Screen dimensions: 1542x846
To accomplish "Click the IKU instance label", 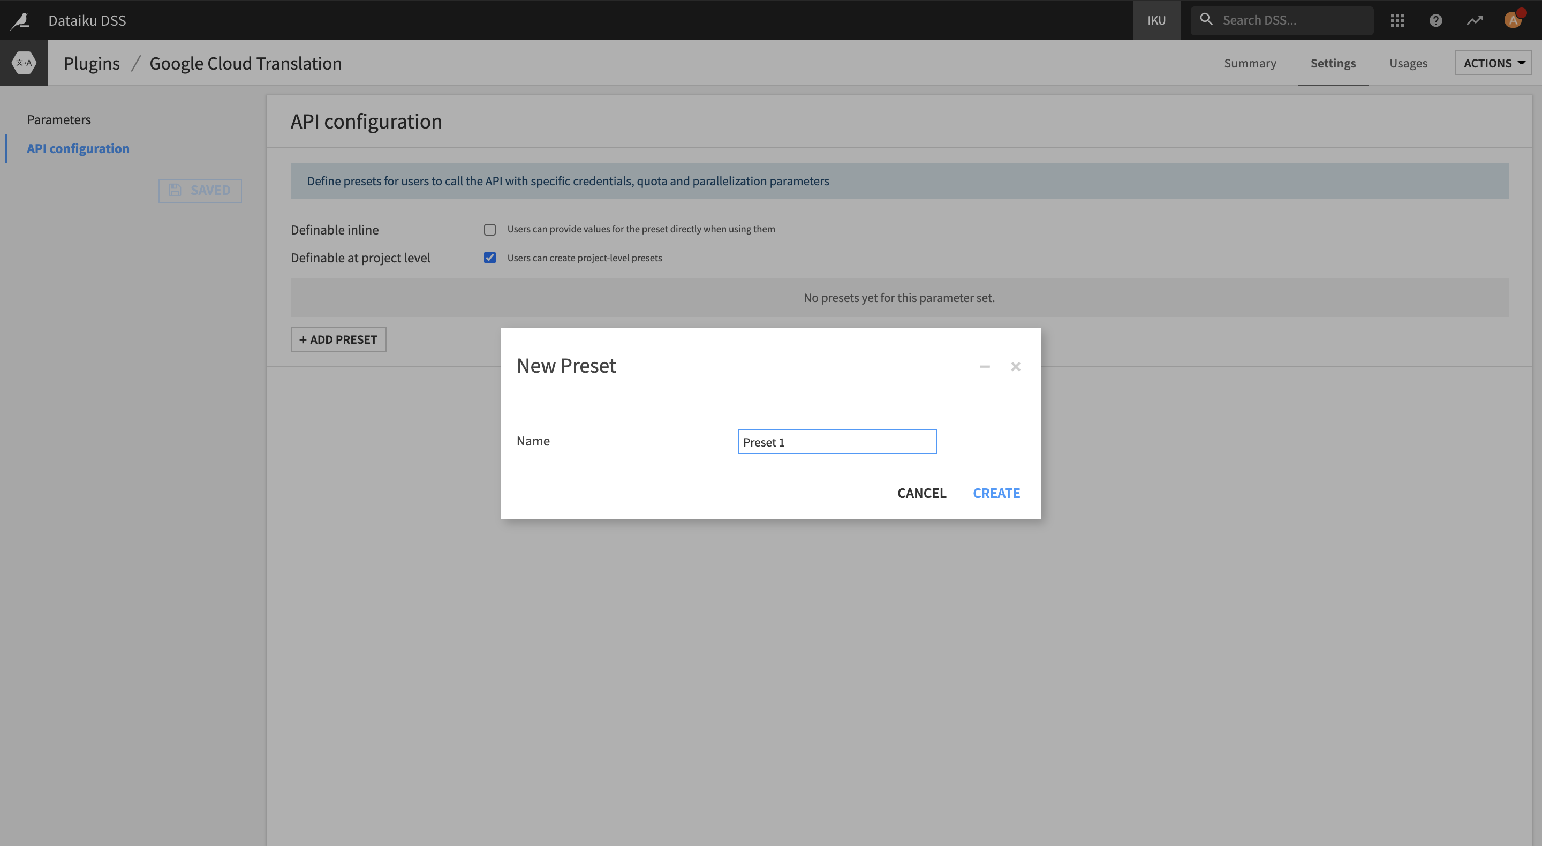I will pyautogui.click(x=1156, y=20).
